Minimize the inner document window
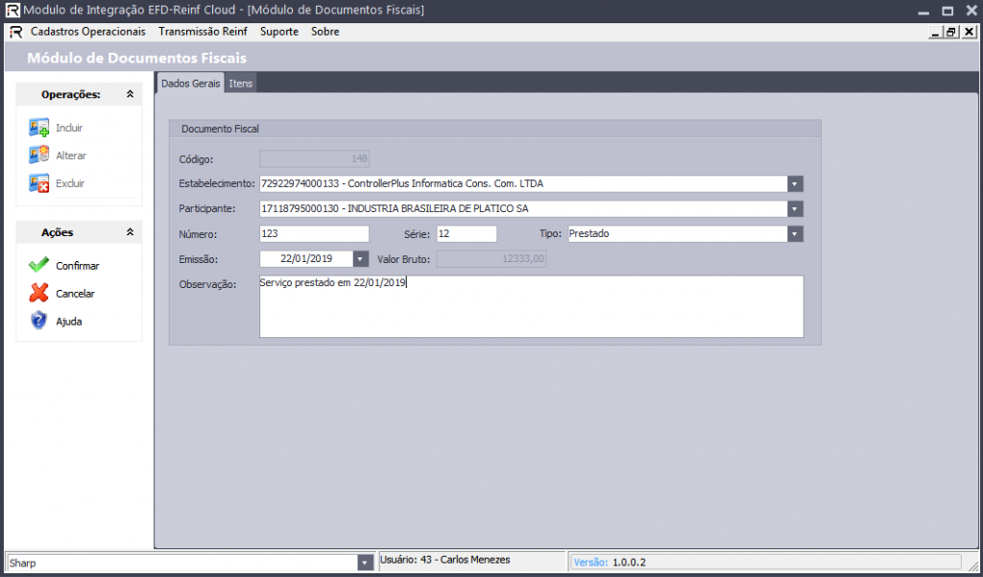The width and height of the screenshot is (983, 577). coord(935,32)
